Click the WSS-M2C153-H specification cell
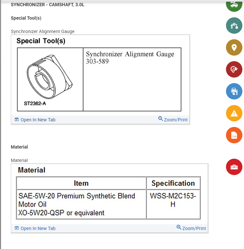The height and width of the screenshot is (249, 244). pos(173,200)
